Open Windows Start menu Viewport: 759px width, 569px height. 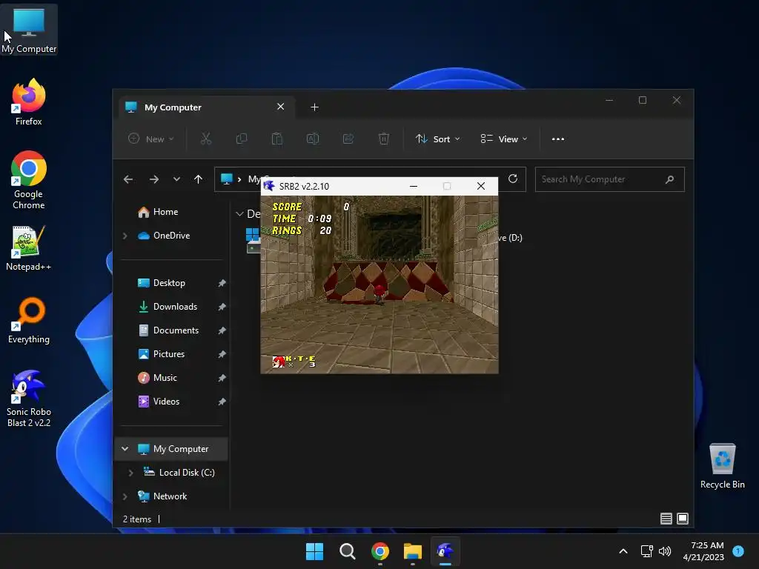click(314, 551)
